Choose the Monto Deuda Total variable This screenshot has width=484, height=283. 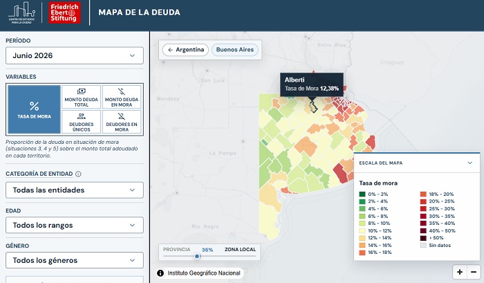(81, 97)
